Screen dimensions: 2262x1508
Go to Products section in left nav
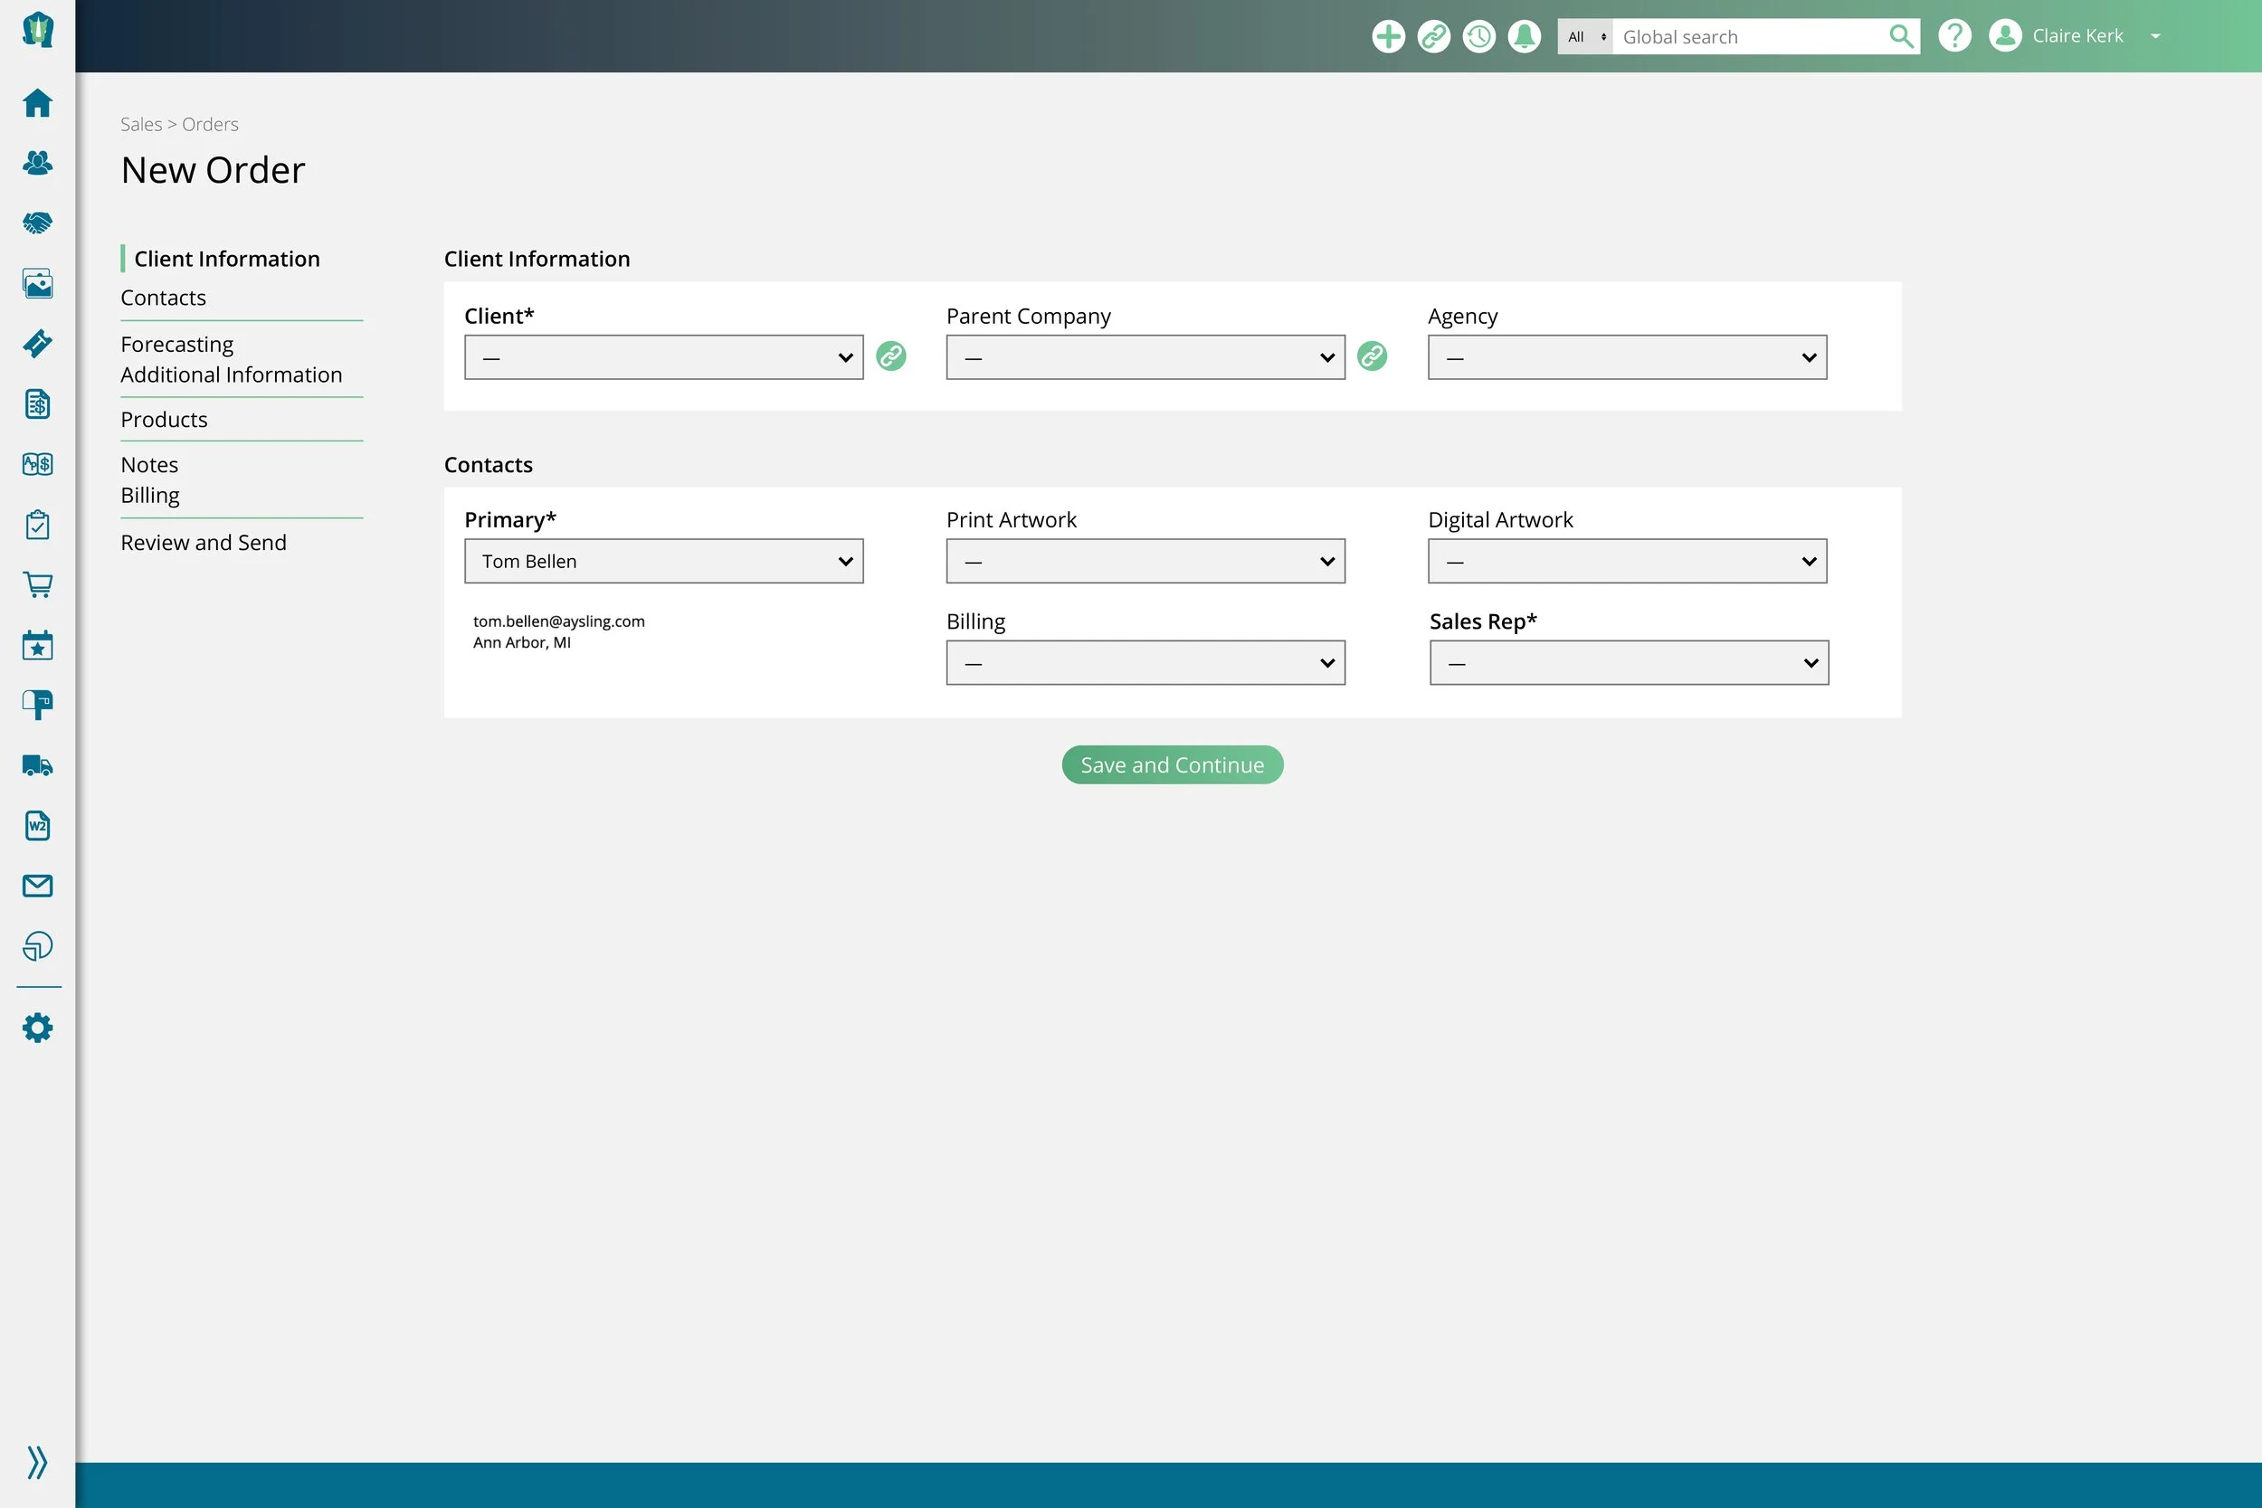[165, 421]
